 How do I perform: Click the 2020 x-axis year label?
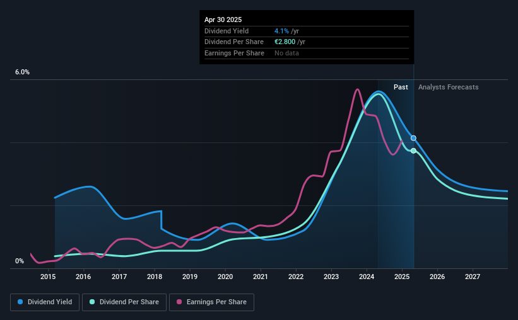click(x=225, y=277)
